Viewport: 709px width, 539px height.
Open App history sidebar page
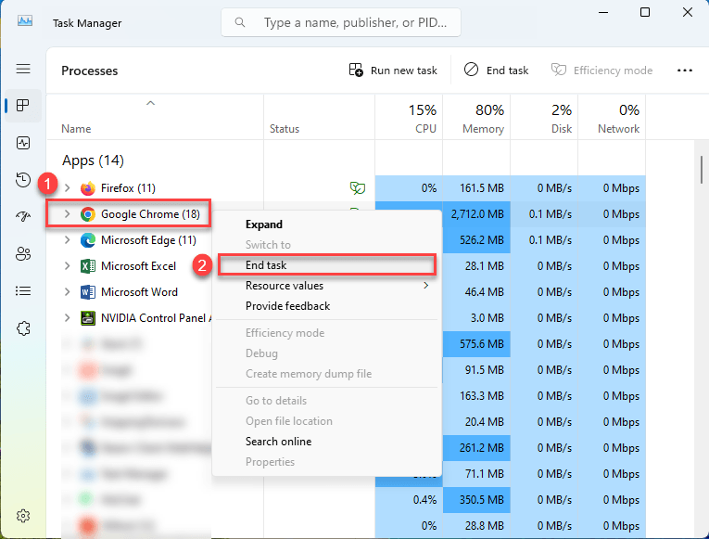click(23, 180)
